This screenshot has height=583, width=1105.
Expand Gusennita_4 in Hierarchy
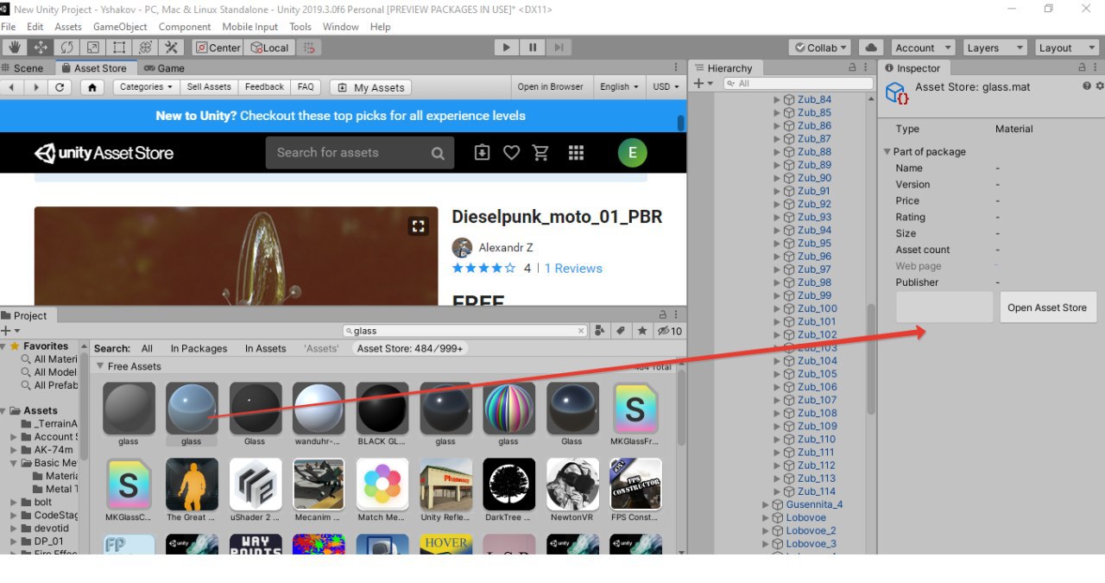tap(765, 504)
